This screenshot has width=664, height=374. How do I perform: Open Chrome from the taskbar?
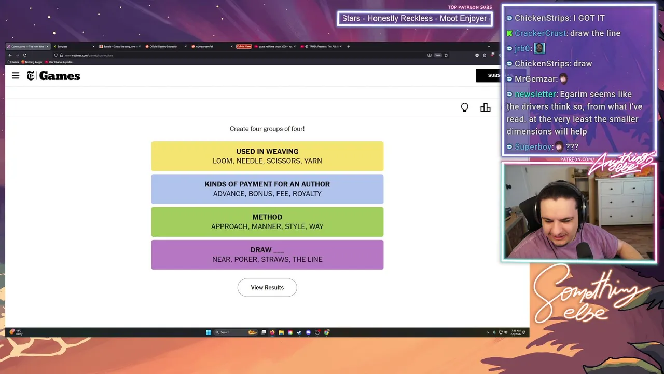326,332
